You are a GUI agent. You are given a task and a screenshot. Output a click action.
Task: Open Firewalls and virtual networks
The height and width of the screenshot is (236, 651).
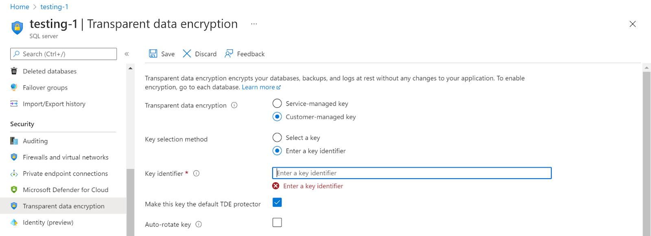coord(66,157)
